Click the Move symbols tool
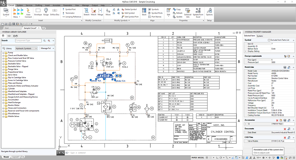 pyautogui.click(x=108, y=12)
